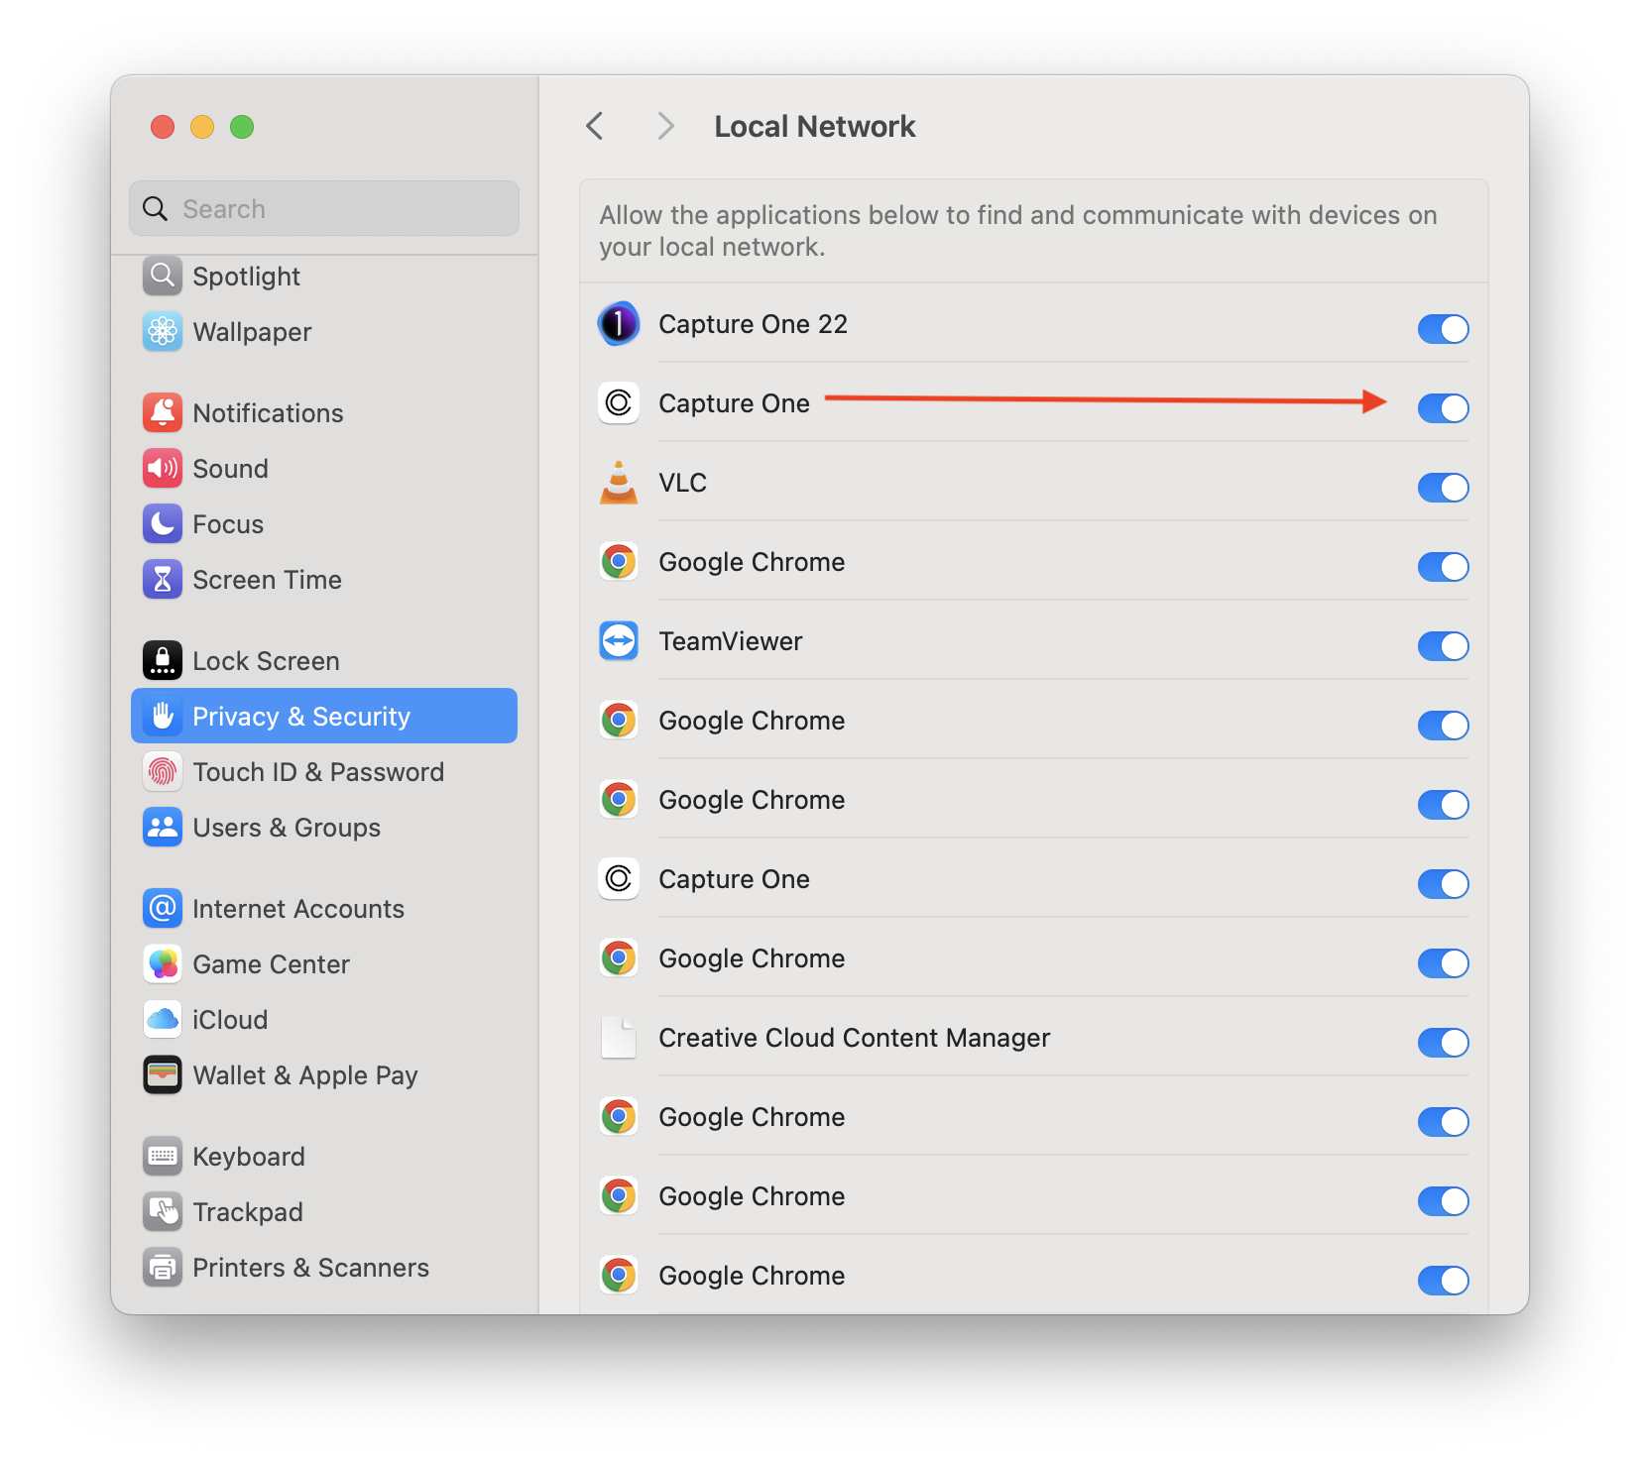
Task: Click the 'Allow the applications below' description text
Action: pos(1018,231)
